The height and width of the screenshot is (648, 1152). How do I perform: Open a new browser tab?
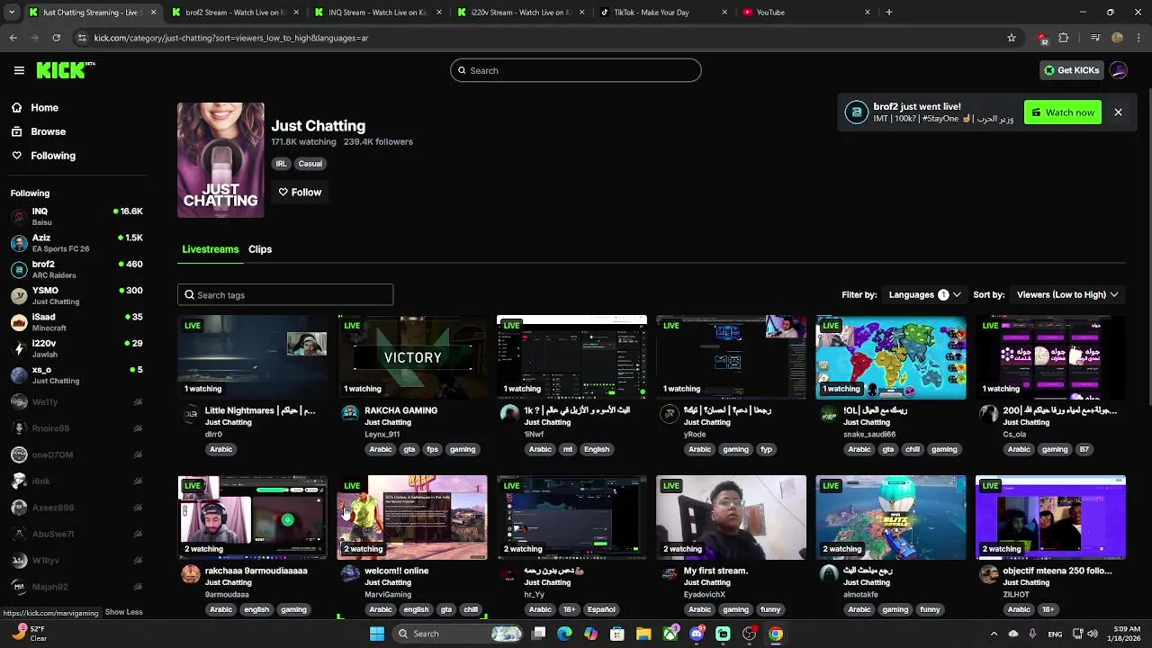click(x=888, y=13)
